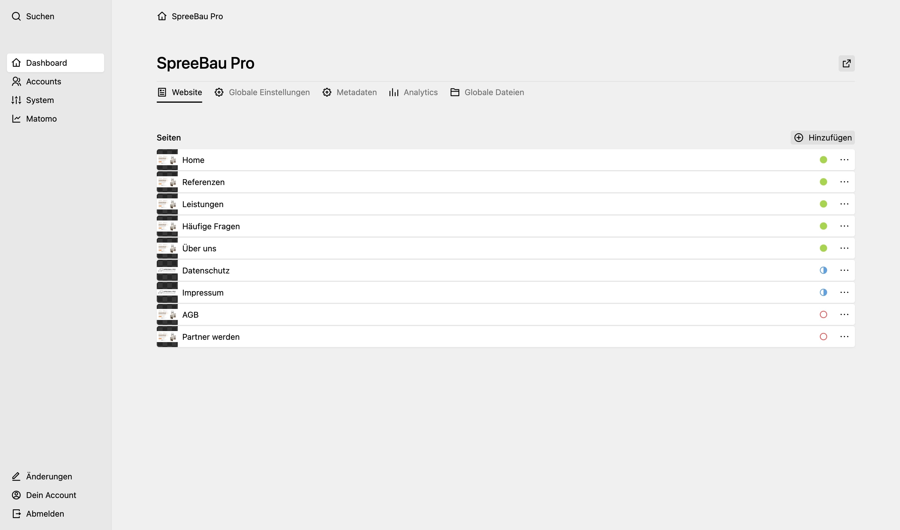Expand options menu for Partner werden
900x530 pixels.
844,337
